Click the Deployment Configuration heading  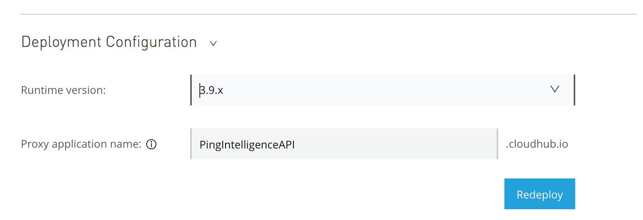pos(109,42)
